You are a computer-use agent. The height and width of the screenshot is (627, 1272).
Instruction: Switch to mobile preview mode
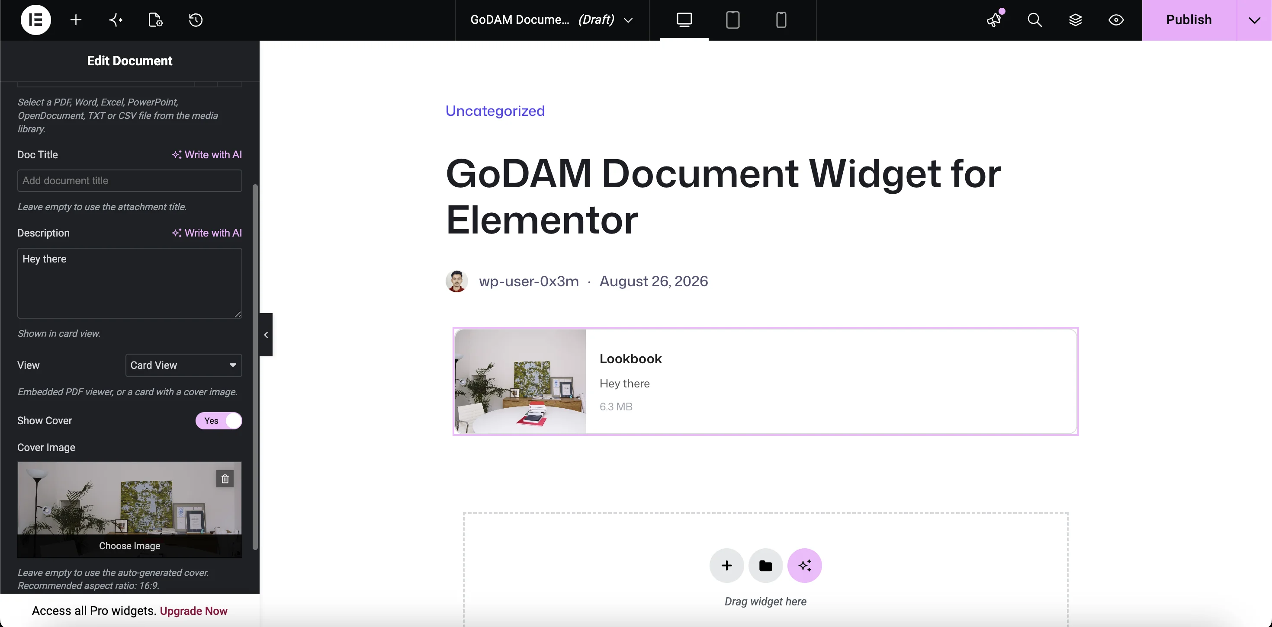781,20
